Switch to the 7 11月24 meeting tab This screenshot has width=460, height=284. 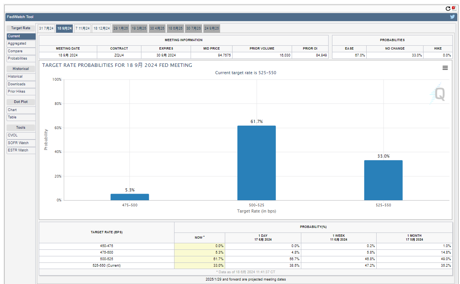coord(83,28)
